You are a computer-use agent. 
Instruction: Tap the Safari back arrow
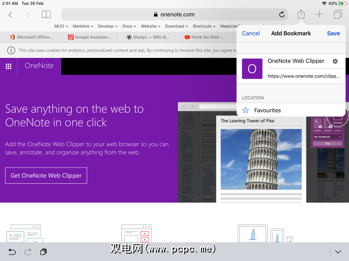tap(10, 15)
